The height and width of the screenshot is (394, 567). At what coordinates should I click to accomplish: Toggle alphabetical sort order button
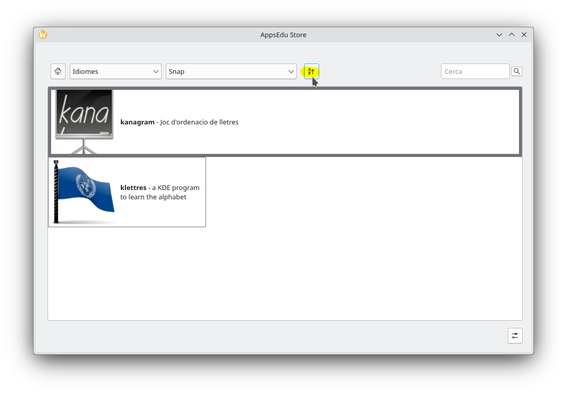[311, 71]
